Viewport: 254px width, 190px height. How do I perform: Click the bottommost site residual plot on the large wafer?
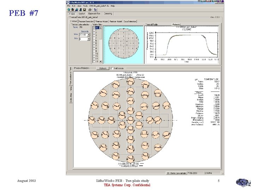tap(131, 159)
